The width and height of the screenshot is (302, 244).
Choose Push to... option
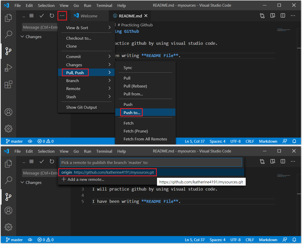(x=145, y=113)
